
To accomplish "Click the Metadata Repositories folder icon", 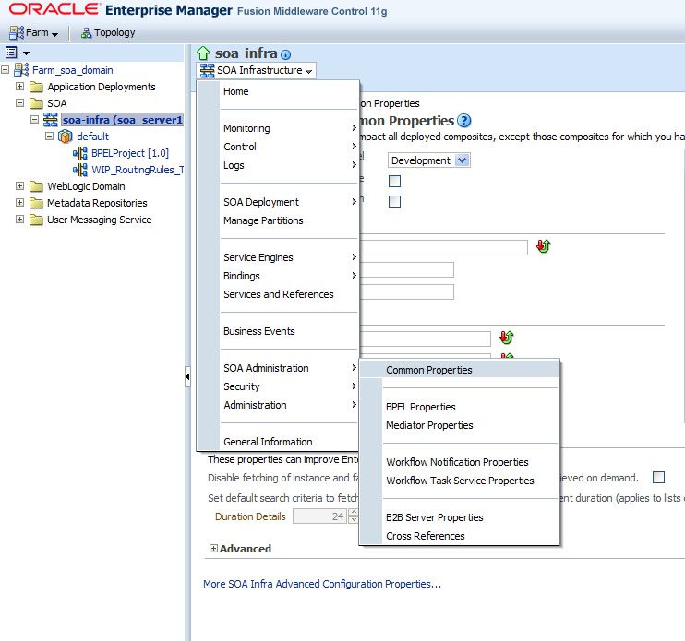I will point(36,203).
